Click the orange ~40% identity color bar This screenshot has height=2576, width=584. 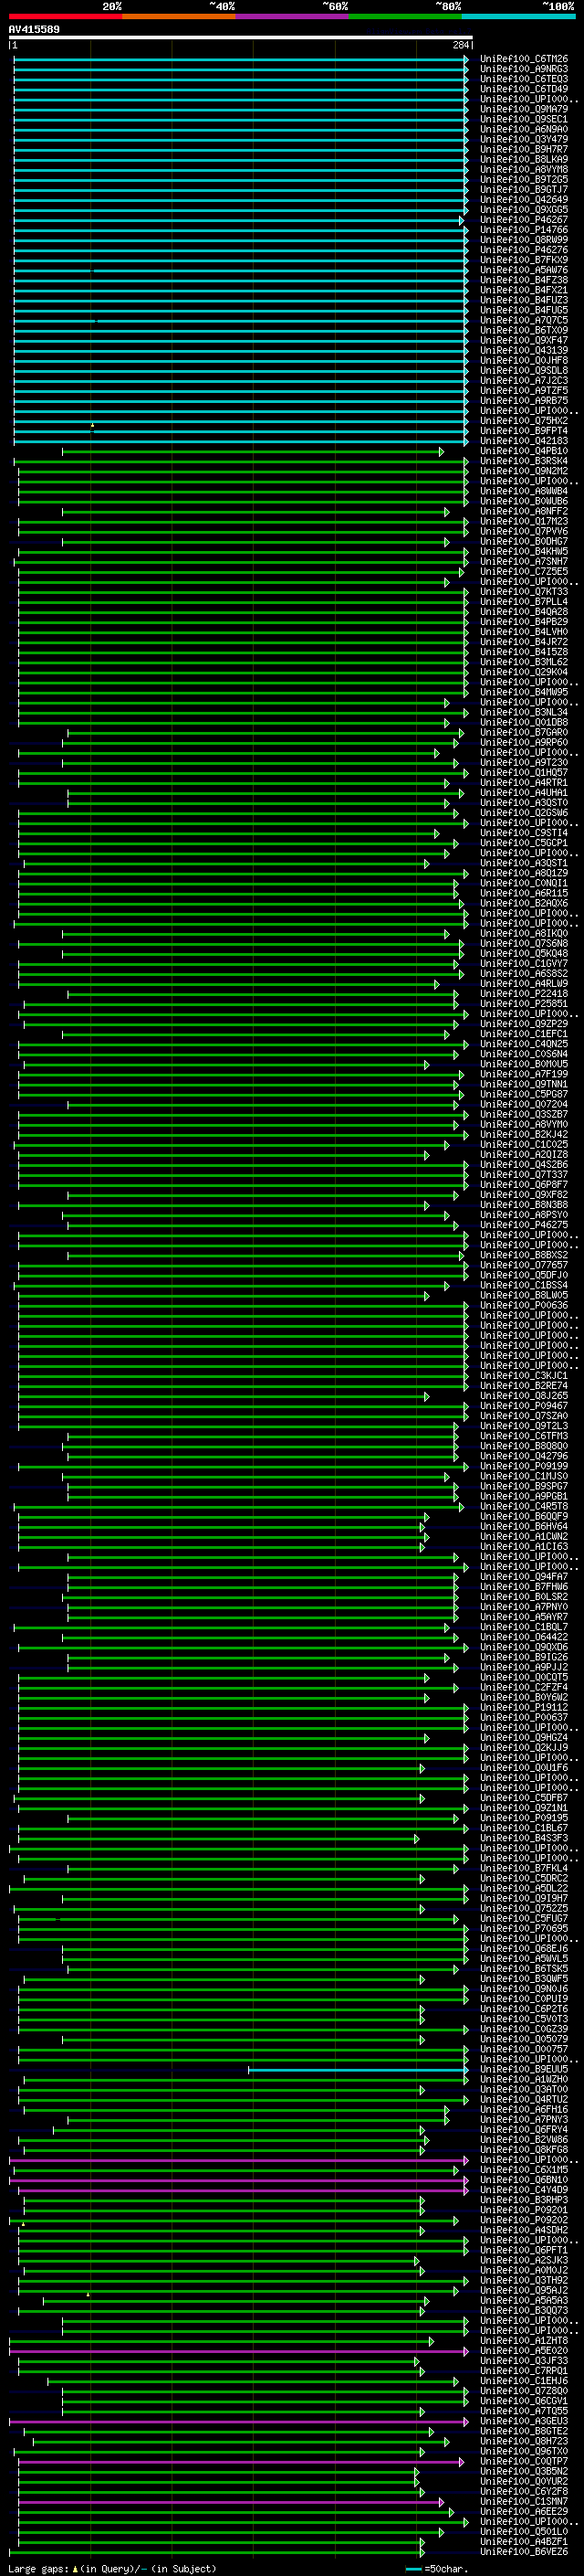pos(179,16)
